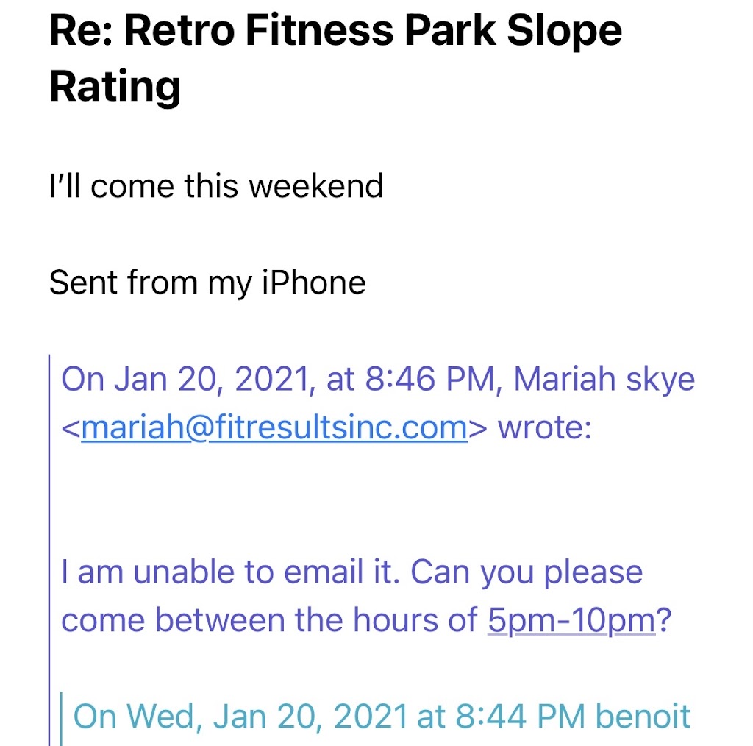Click the "On Wed, Jan 20, 2021" nested quote date
This screenshot has width=753, height=746.
(x=240, y=717)
